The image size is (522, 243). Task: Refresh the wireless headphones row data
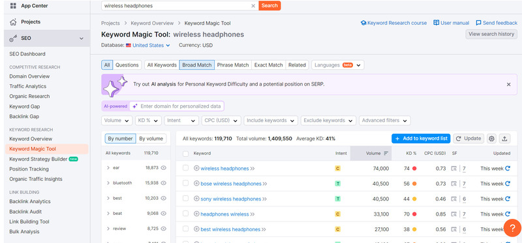click(508, 169)
